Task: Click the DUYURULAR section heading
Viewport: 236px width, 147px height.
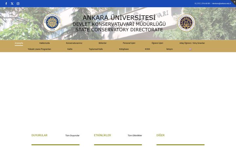Action: (39, 135)
